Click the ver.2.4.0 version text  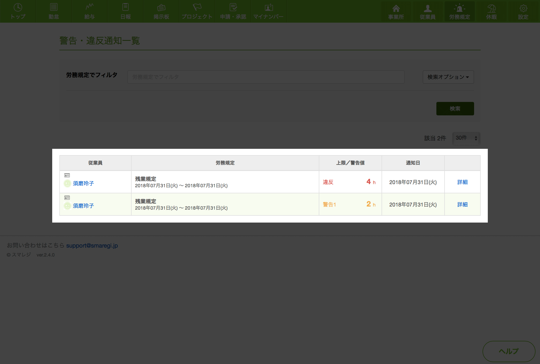click(x=46, y=255)
